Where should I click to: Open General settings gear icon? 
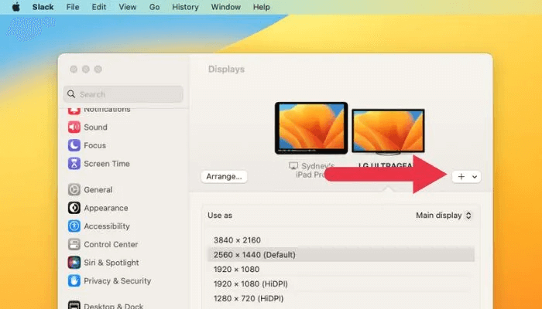point(74,190)
